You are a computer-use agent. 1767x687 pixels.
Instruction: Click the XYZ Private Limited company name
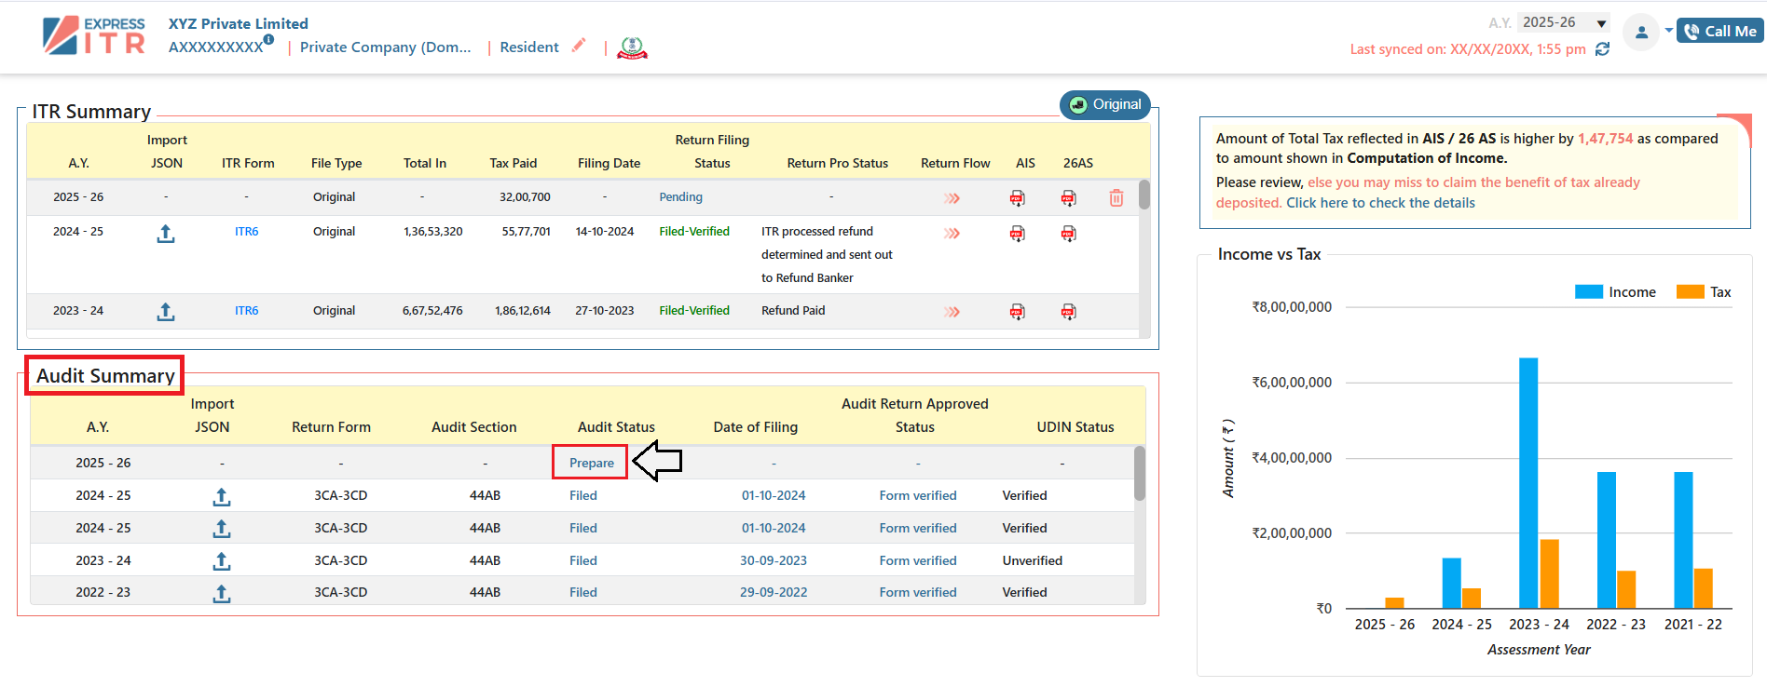click(239, 24)
